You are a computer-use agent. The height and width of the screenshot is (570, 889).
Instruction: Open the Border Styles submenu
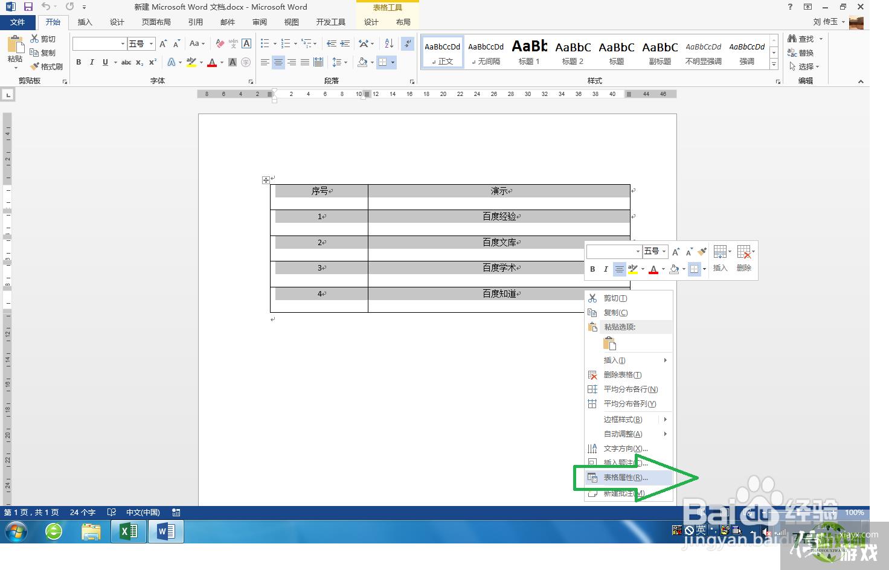[x=628, y=420]
